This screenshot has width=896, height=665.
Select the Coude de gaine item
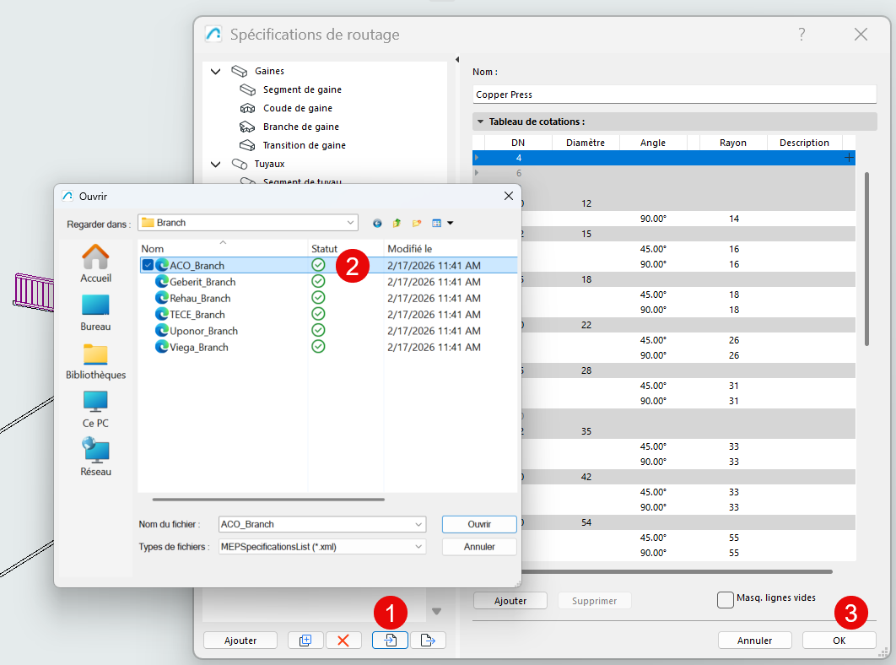[298, 108]
